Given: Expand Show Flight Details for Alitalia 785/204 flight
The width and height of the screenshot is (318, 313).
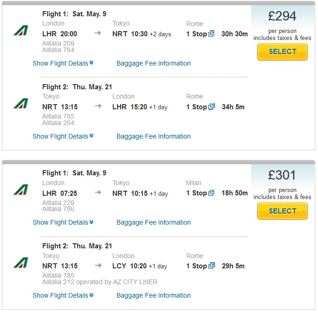Looking at the screenshot, I should tap(63, 136).
